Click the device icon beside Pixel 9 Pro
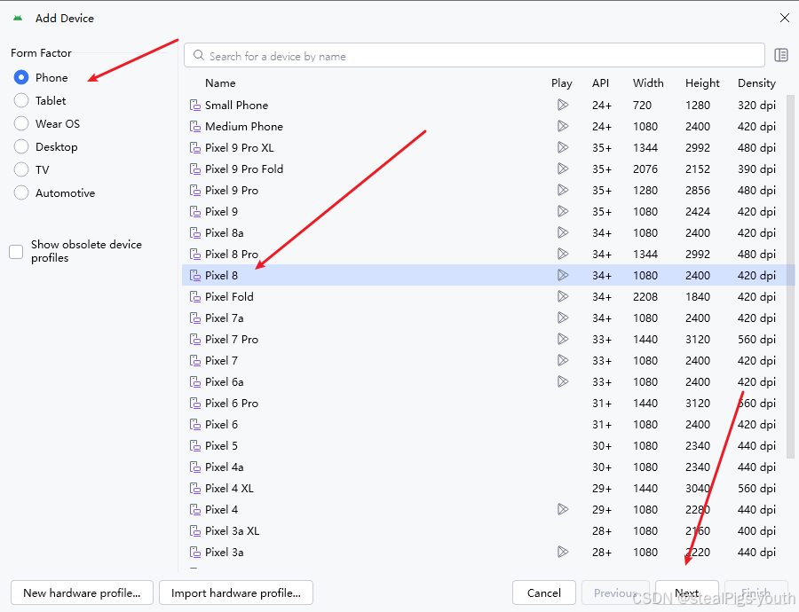 click(195, 191)
